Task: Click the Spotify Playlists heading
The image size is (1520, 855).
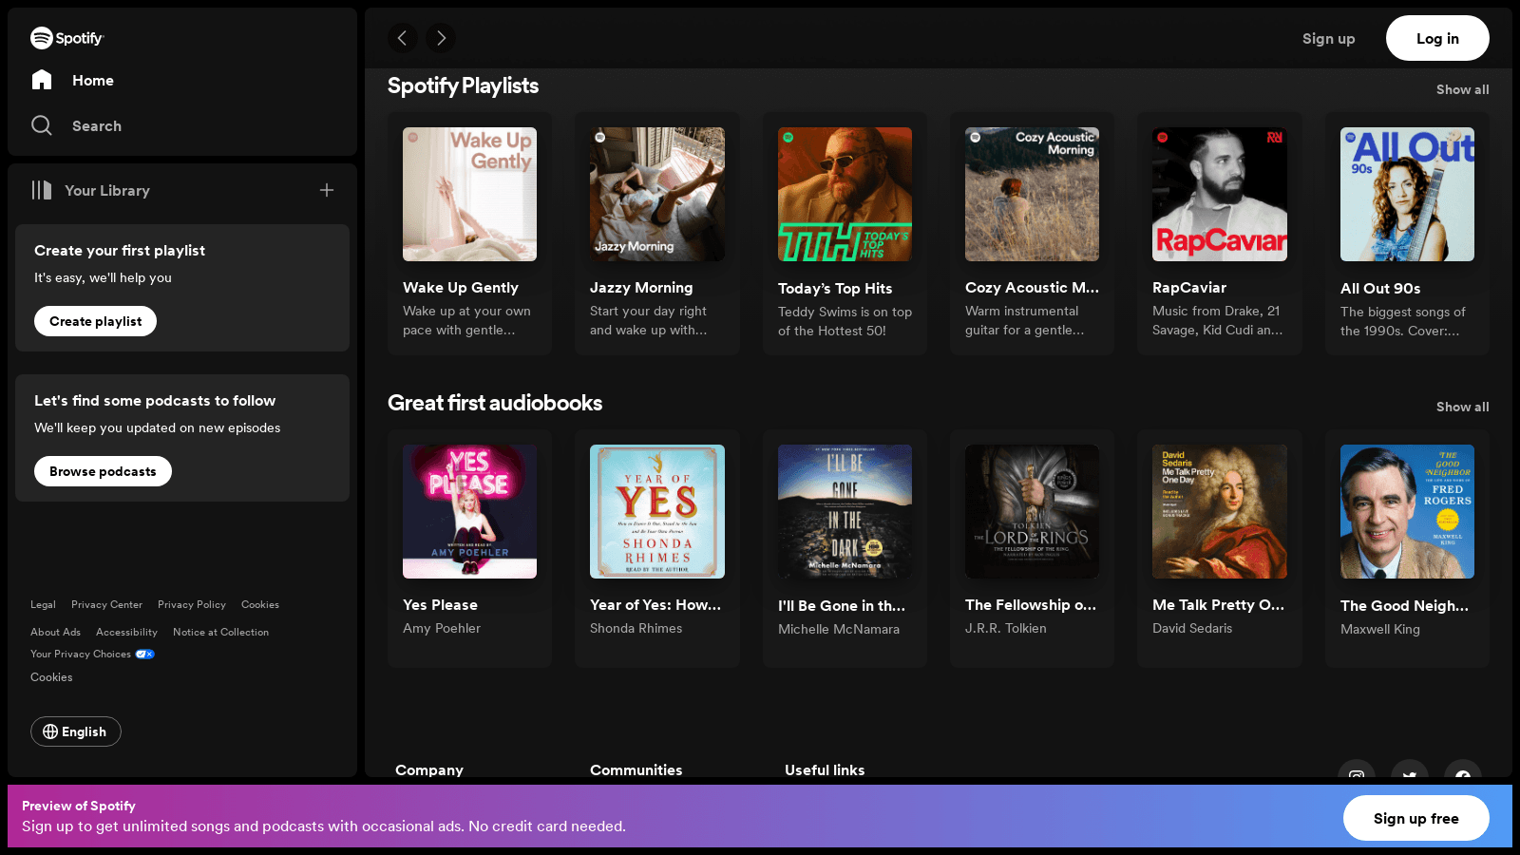Action: click(x=463, y=85)
